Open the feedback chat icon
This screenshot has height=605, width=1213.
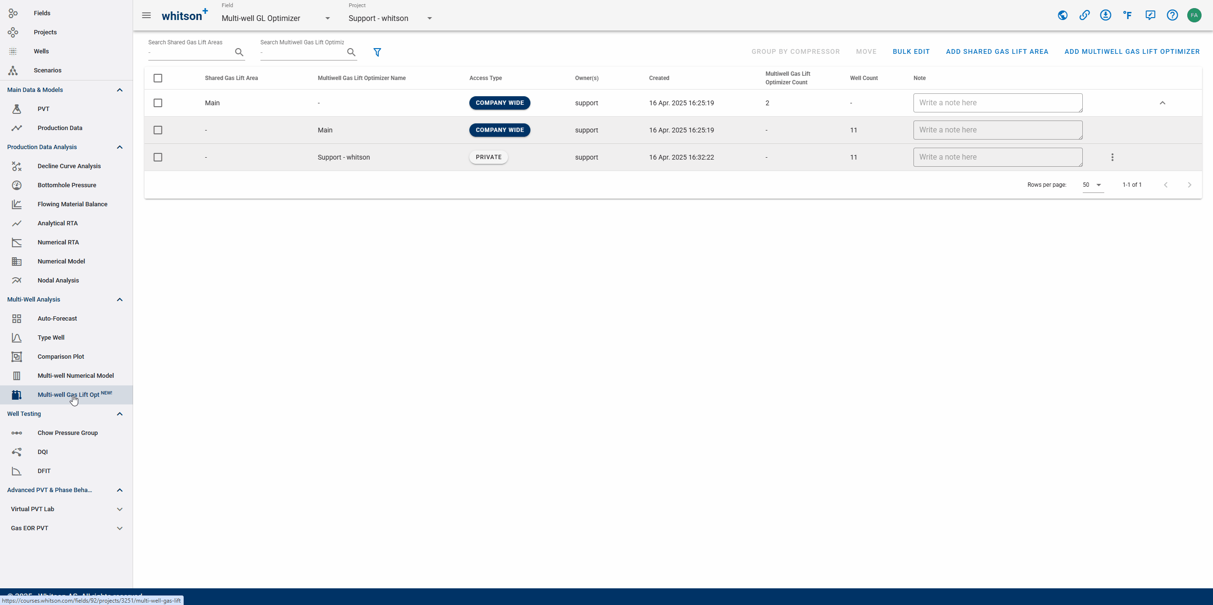click(x=1150, y=15)
